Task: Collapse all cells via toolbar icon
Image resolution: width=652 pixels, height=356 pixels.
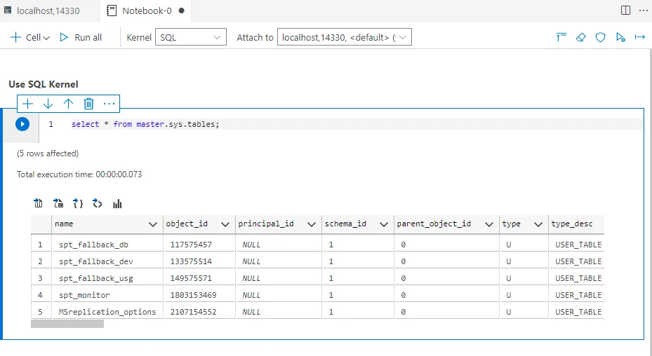Action: (561, 37)
